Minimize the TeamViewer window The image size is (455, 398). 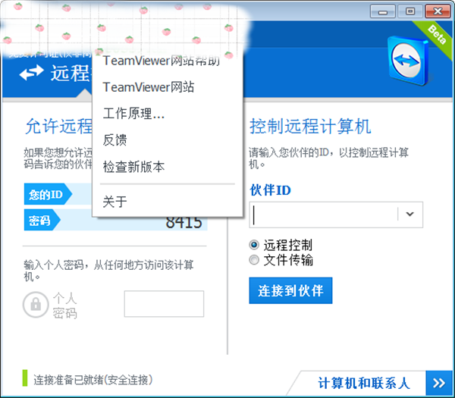point(383,12)
